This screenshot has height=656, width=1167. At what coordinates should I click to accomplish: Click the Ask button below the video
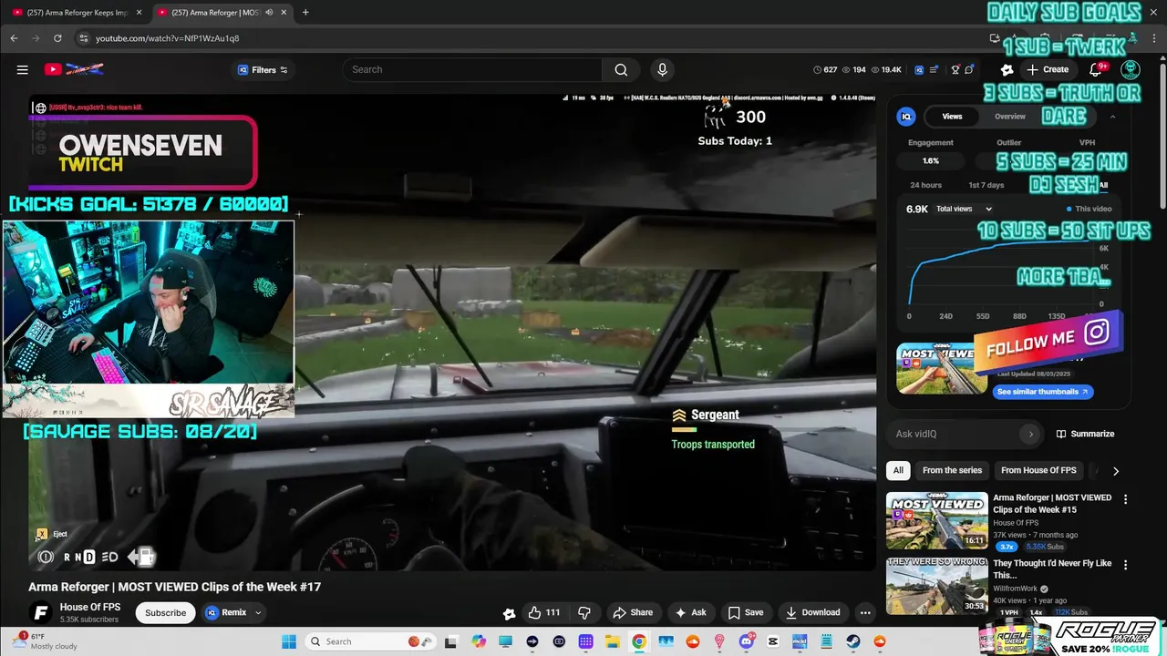point(690,612)
